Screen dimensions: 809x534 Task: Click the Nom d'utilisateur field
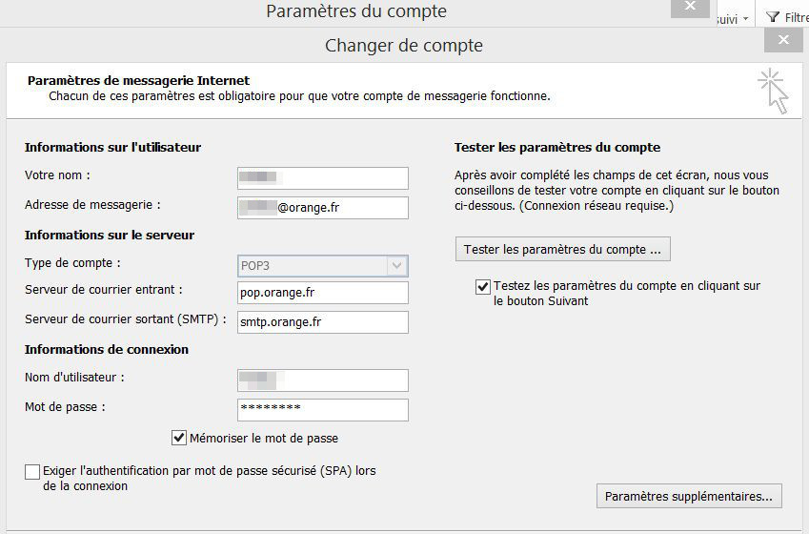tap(323, 380)
